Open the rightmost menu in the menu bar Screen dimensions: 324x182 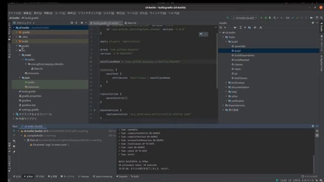click(174, 13)
